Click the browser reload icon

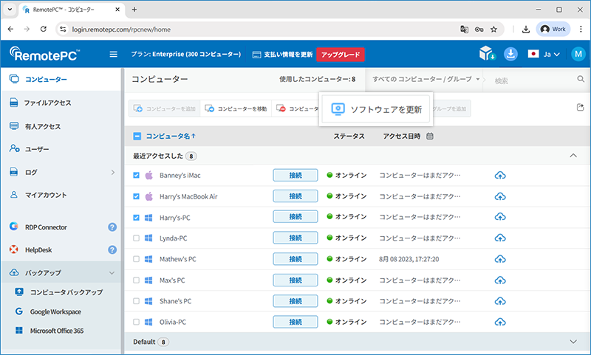point(44,29)
